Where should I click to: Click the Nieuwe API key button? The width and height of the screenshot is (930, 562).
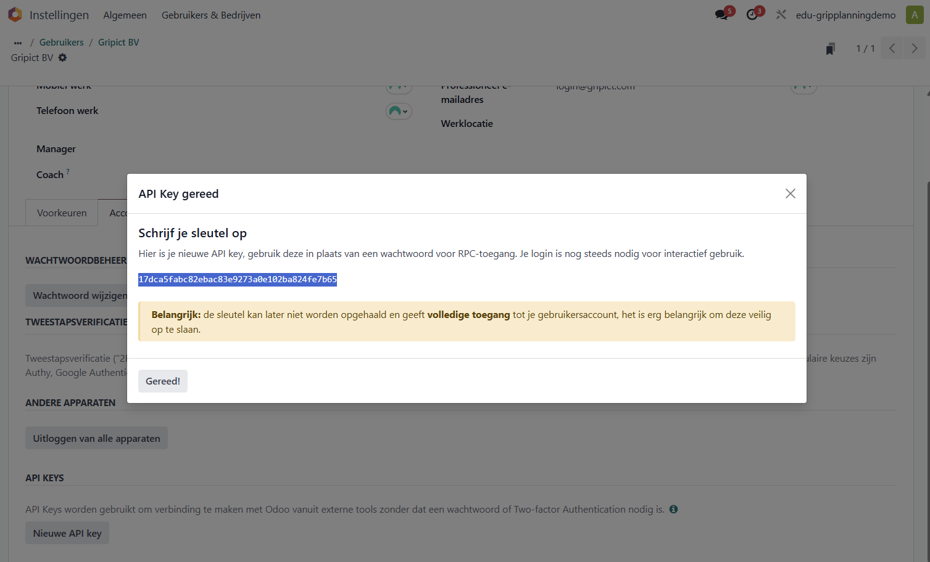tap(67, 533)
